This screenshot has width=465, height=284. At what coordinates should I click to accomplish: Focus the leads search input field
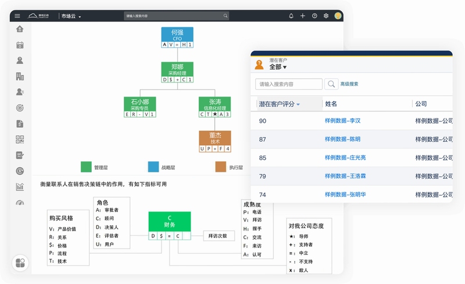point(289,84)
